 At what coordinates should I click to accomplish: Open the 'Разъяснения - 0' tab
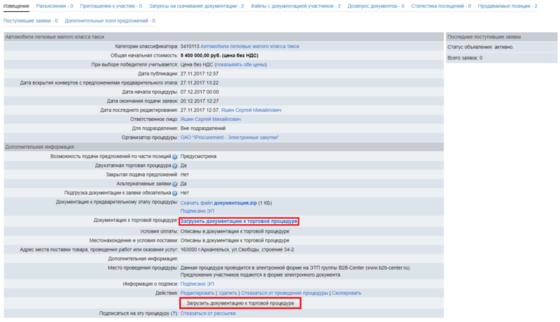pos(55,6)
